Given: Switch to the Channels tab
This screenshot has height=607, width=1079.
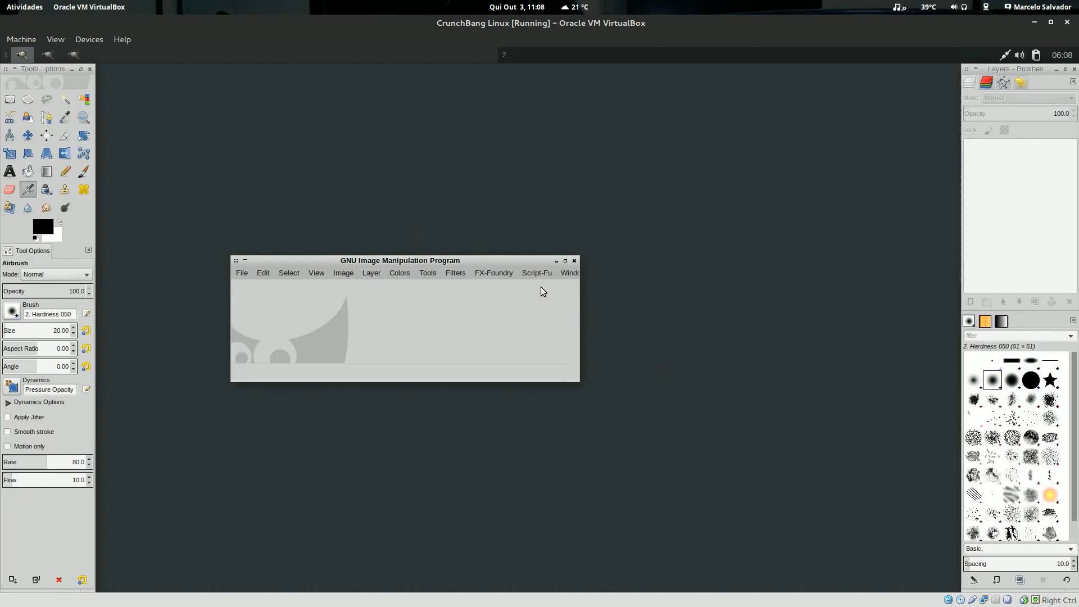Looking at the screenshot, I should [986, 83].
